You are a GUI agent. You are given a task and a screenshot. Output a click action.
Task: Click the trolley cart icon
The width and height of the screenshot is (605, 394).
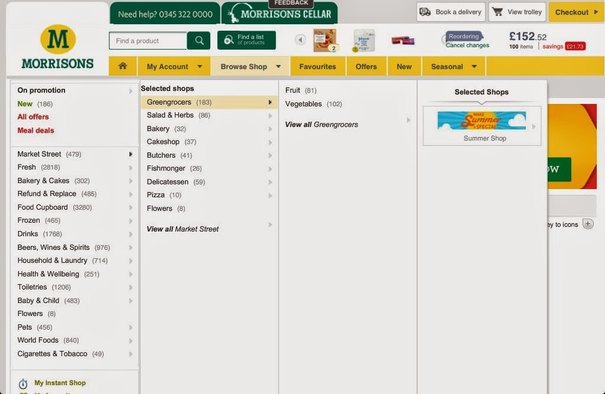[x=497, y=12]
